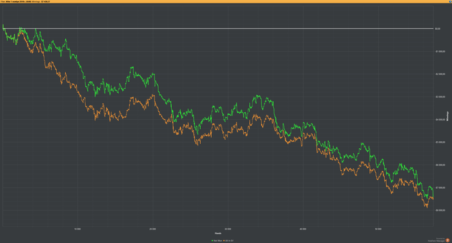This screenshot has height=243, width=452.
Task: Toggle the Net Won series legend label
Action: [218, 240]
